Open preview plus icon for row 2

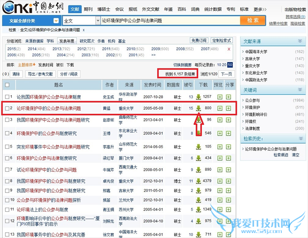(x=220, y=108)
